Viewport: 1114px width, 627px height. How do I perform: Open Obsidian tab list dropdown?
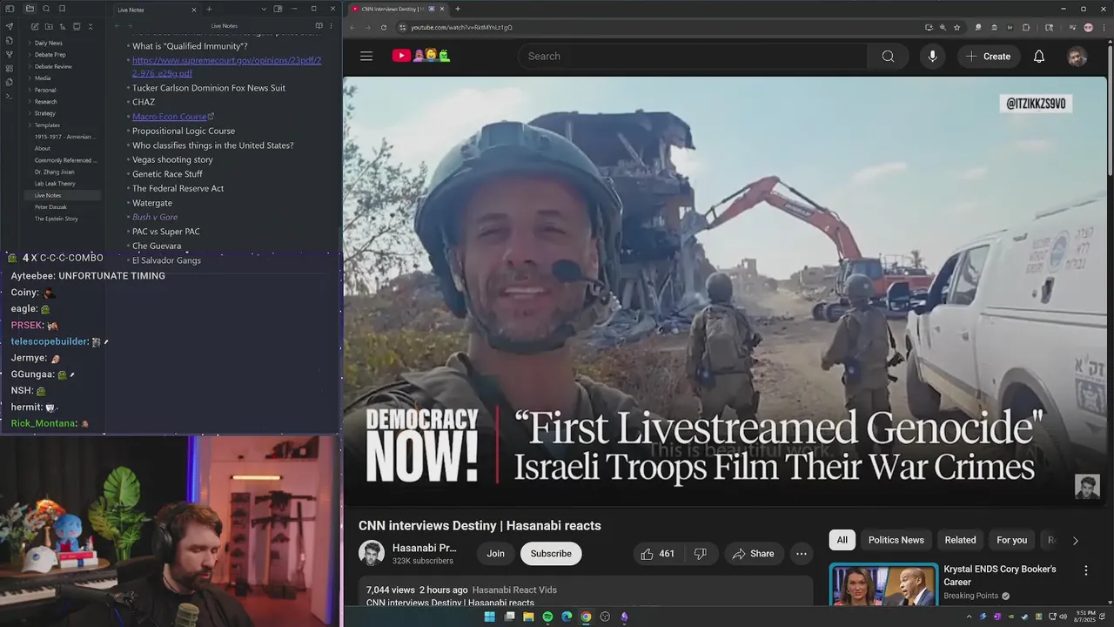264,9
